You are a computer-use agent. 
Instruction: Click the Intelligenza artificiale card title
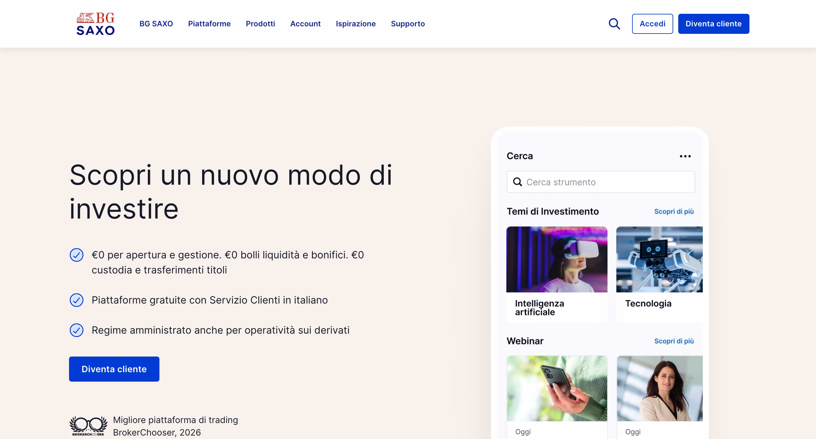click(540, 308)
